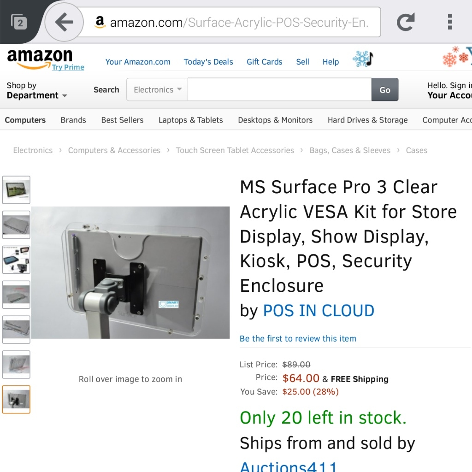Select the third thumbnail with kit components
The height and width of the screenshot is (472, 472).
click(16, 260)
